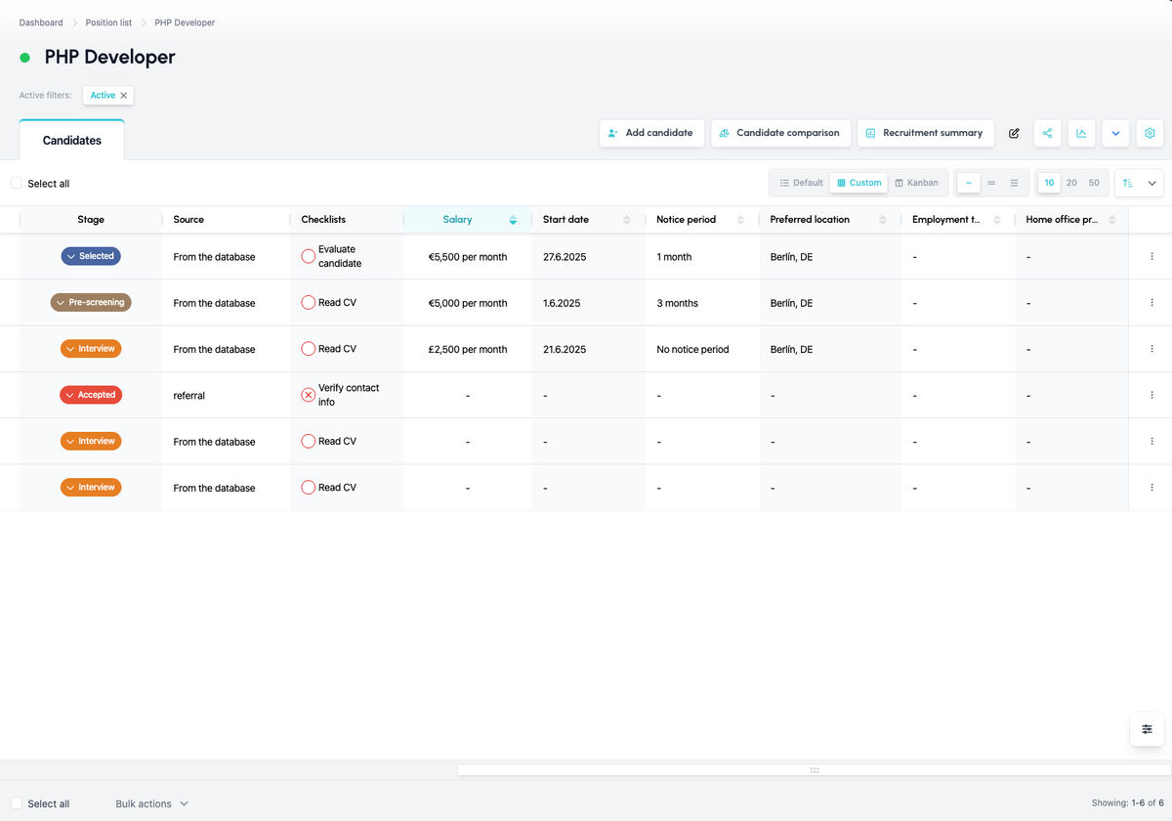
Task: Open the sort options chevron dropdown
Action: (1151, 183)
